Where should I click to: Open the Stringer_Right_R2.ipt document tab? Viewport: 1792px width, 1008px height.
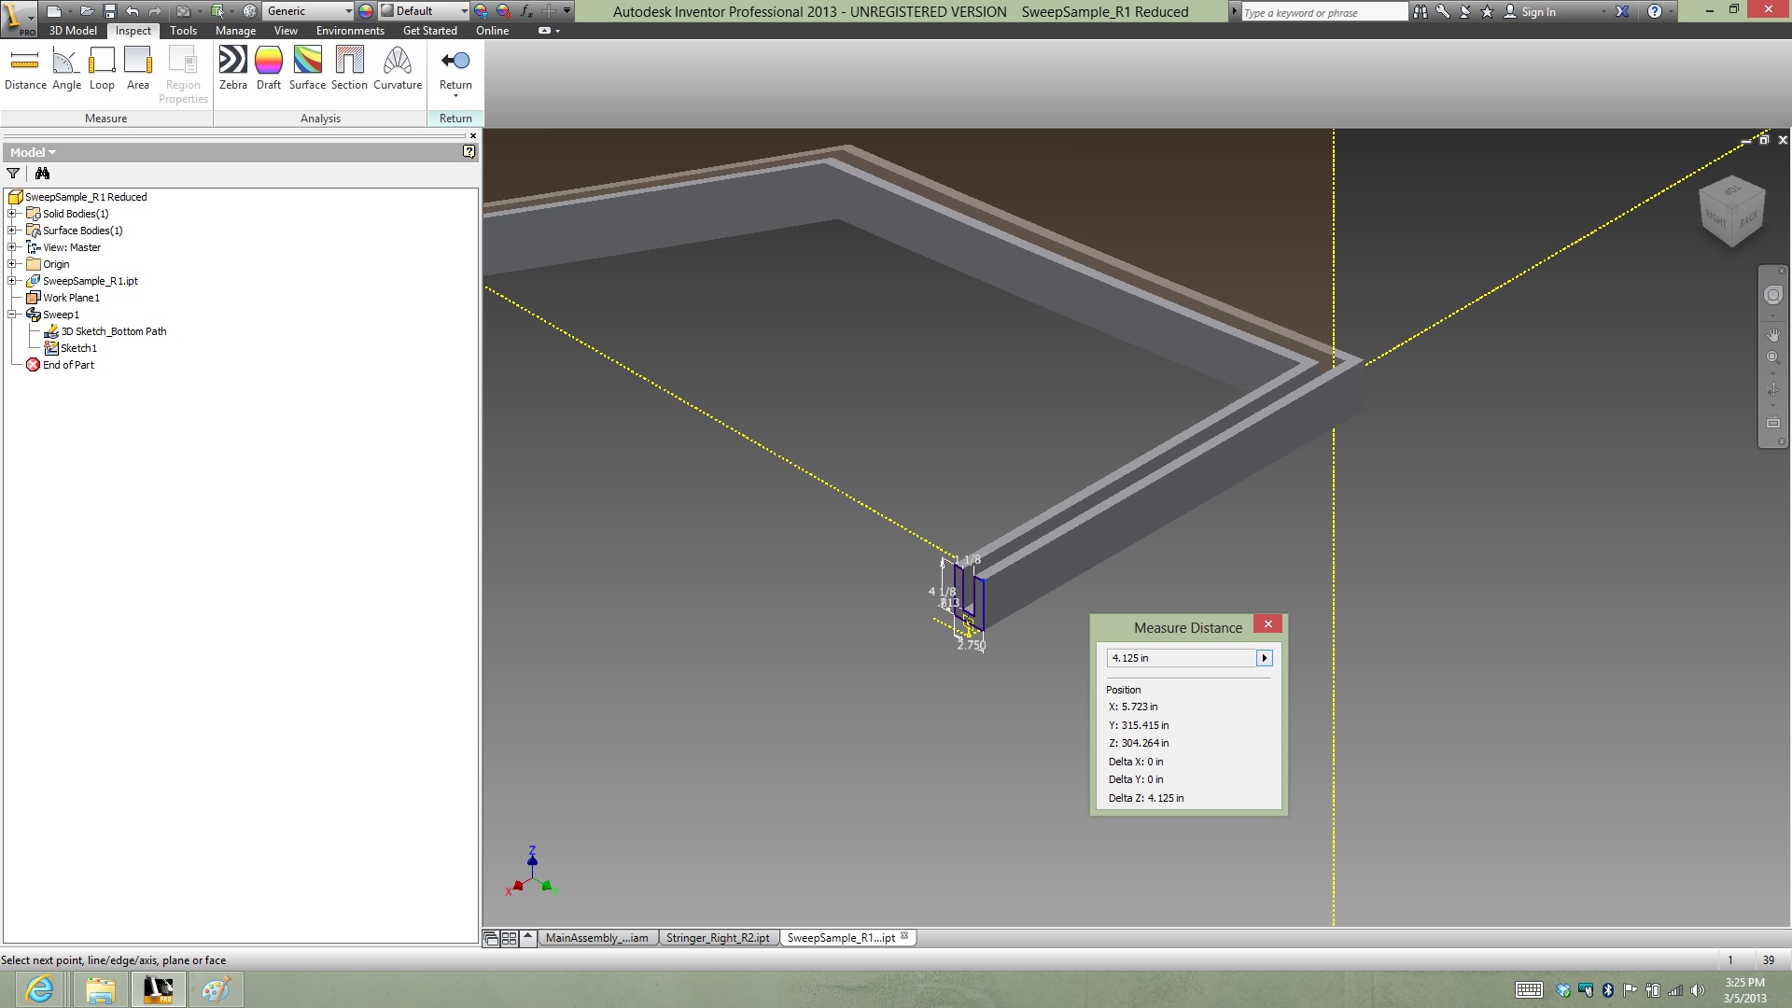click(718, 938)
